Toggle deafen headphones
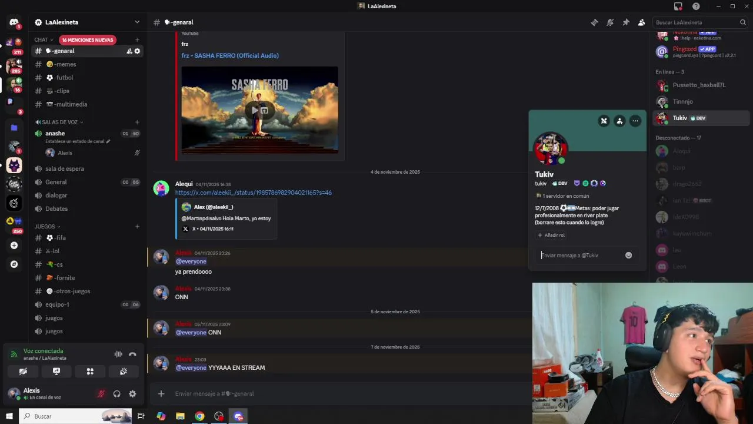The height and width of the screenshot is (424, 753). 116,394
